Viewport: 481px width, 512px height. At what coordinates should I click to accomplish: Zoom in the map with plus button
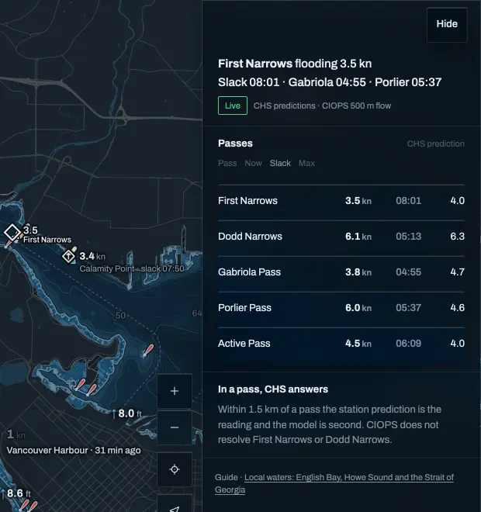(175, 391)
